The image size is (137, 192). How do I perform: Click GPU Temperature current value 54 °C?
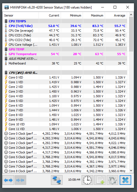(x=55, y=54)
